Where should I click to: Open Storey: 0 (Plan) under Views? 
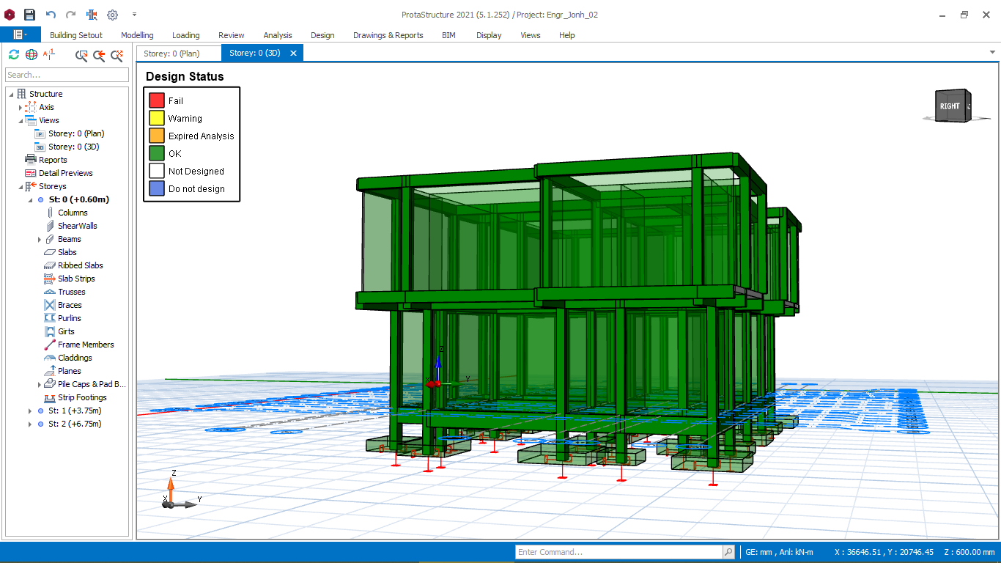(76, 133)
